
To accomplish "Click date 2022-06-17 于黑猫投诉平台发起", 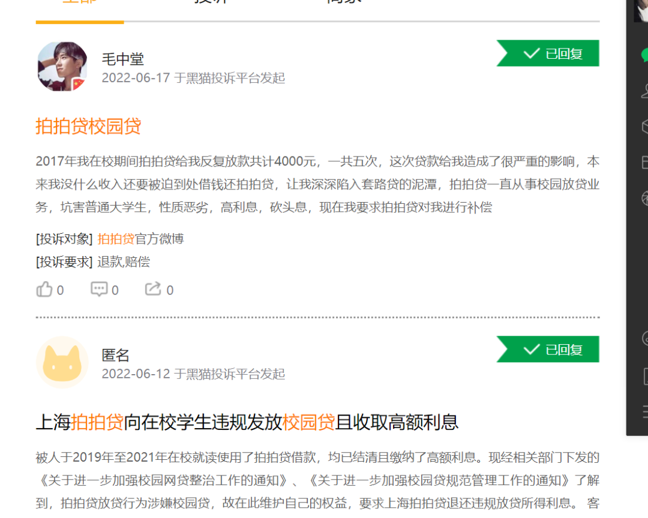I will [x=193, y=78].
